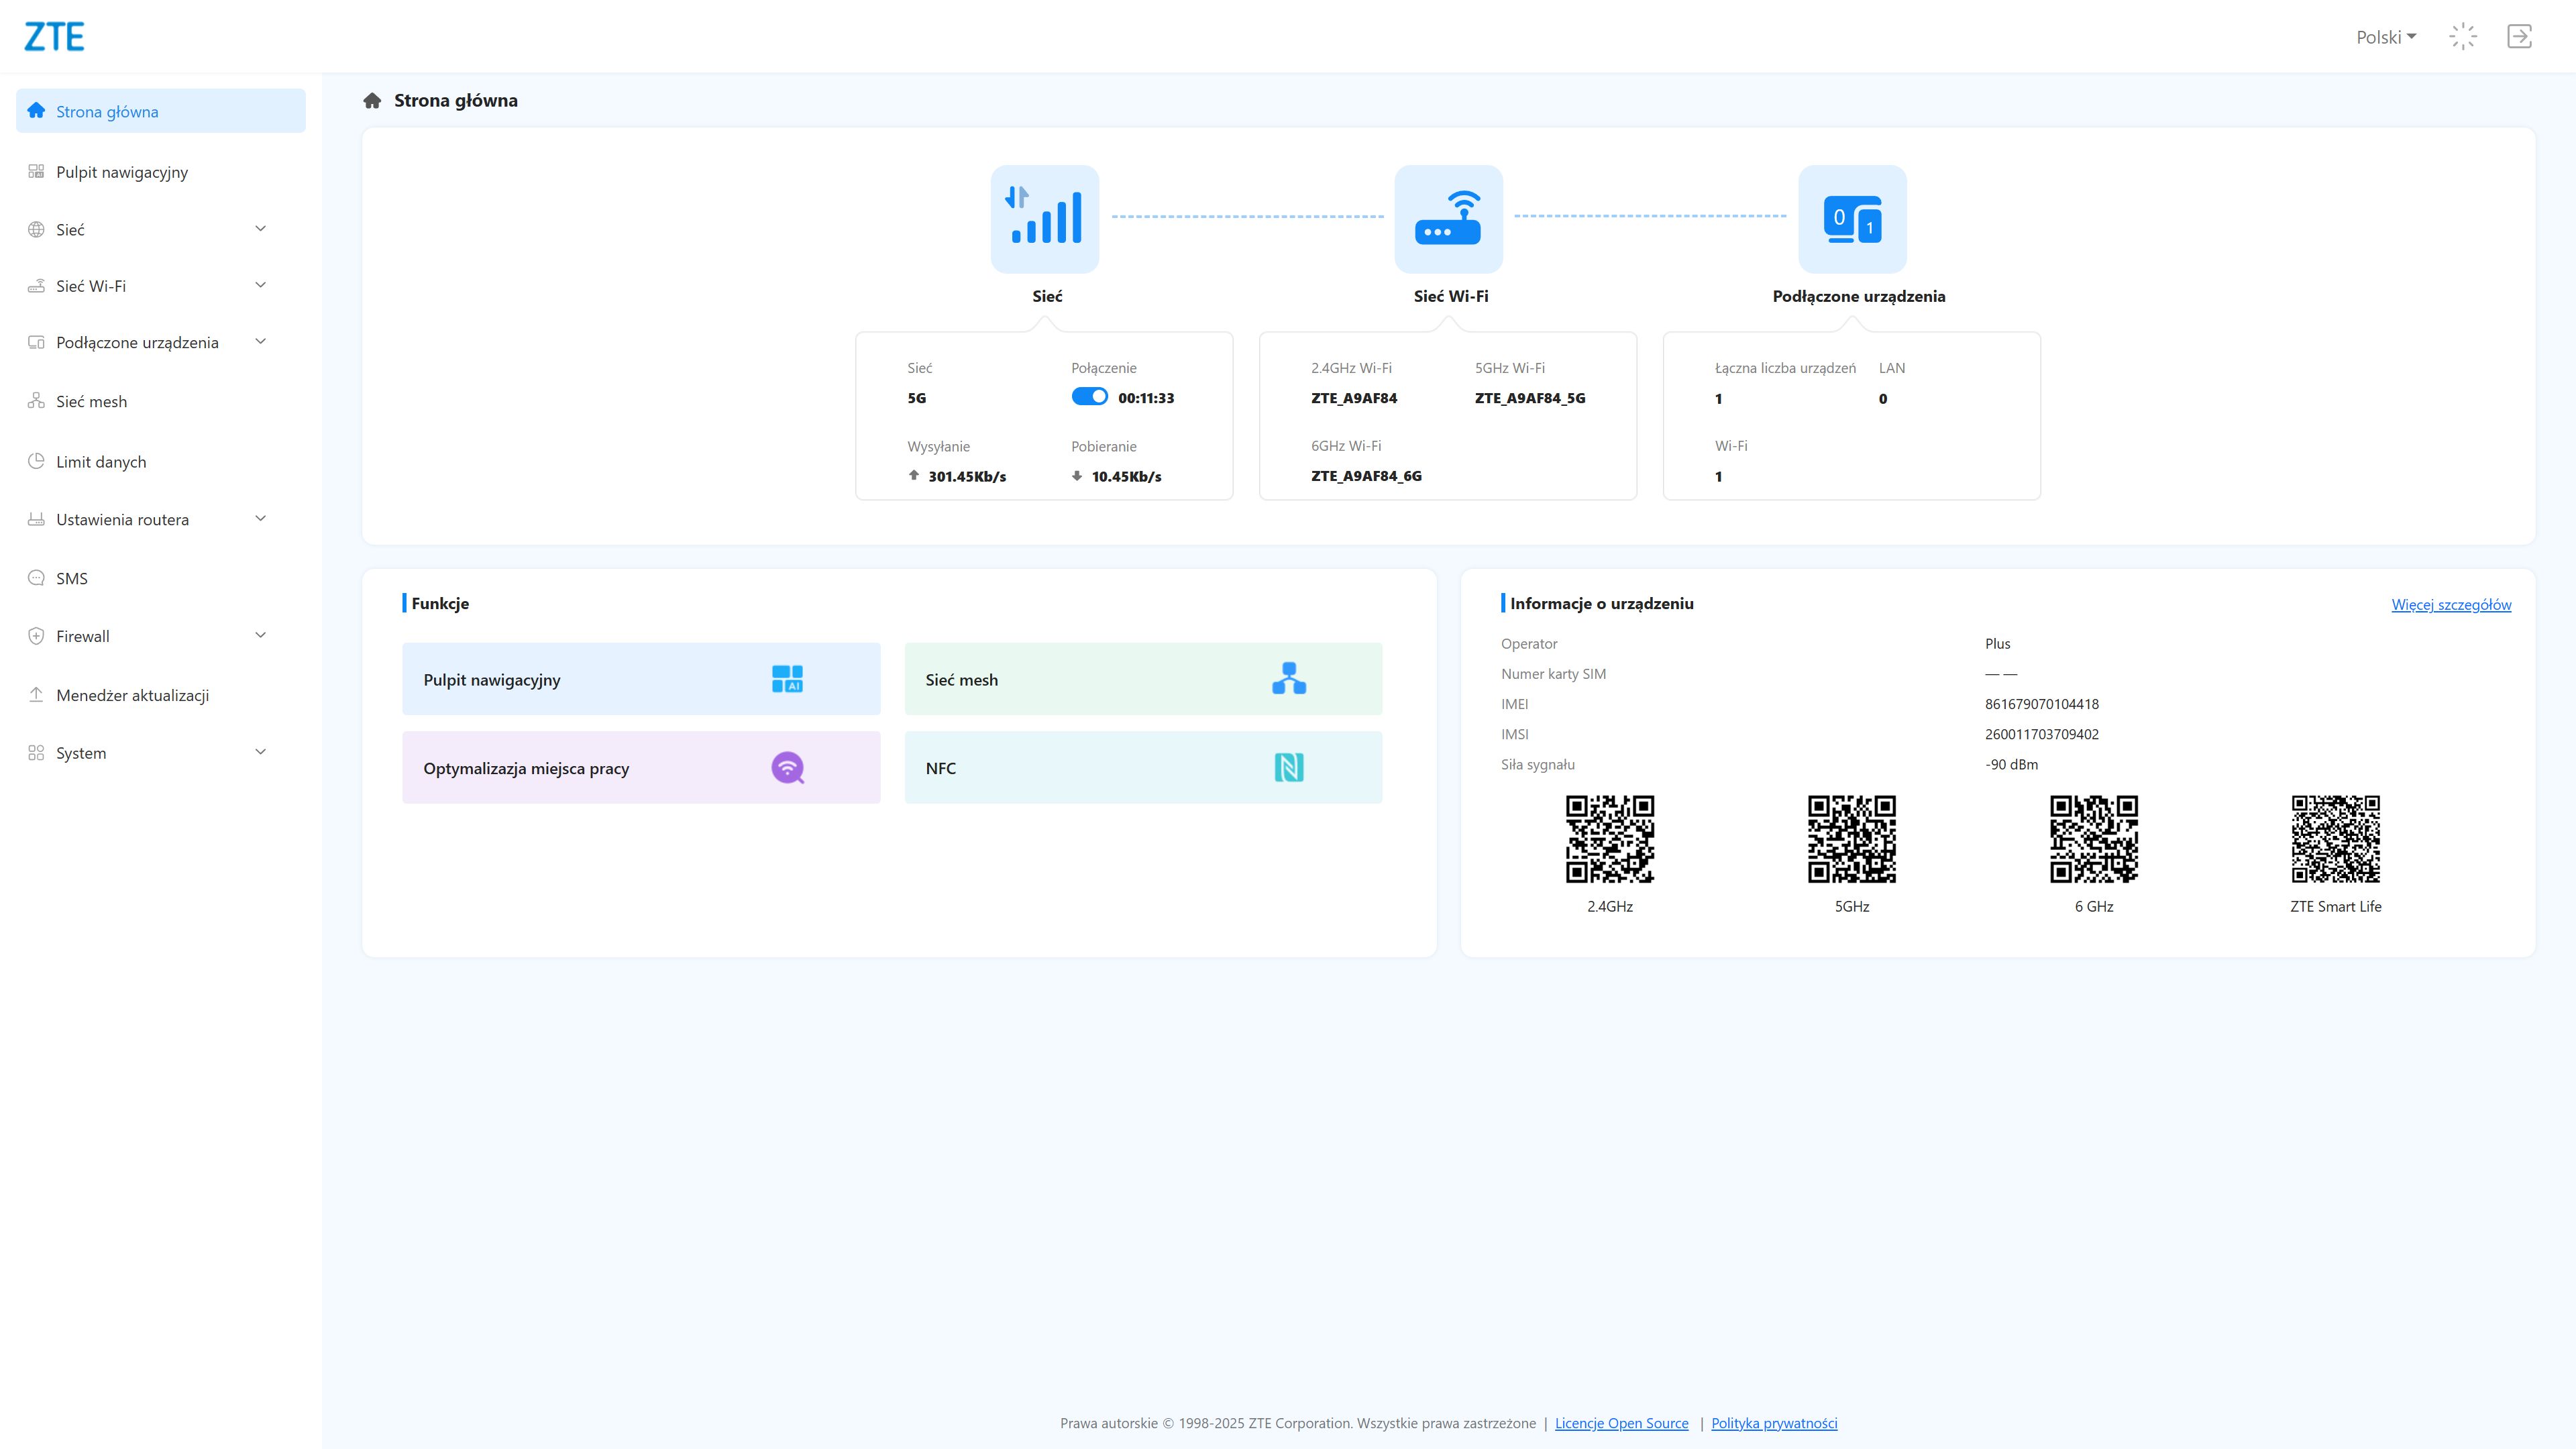This screenshot has height=1449, width=2576.
Task: Click the ZTE logo
Action: tap(54, 37)
